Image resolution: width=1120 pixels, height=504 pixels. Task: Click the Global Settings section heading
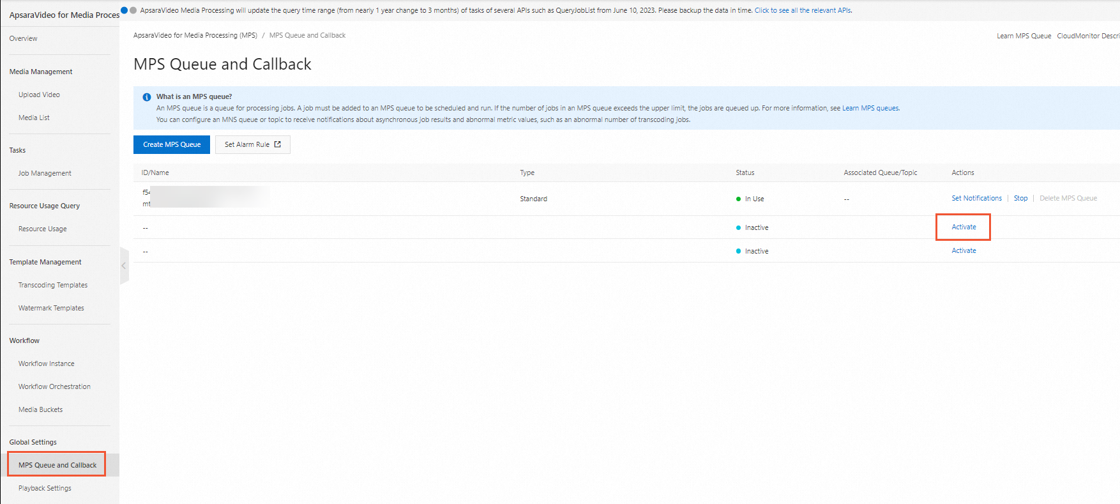coord(33,442)
